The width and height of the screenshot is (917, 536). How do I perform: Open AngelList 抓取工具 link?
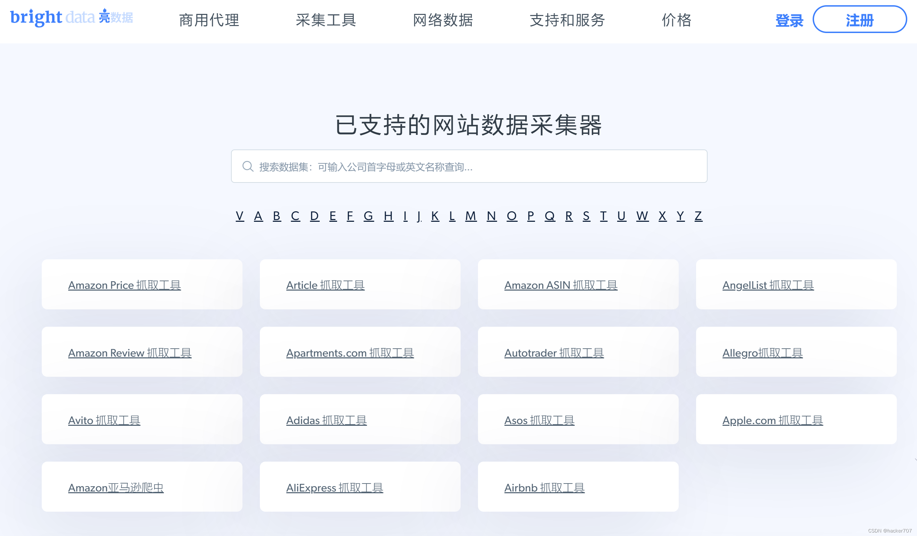coord(768,285)
